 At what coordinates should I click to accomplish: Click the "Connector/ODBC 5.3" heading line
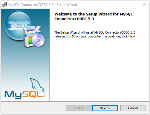74,19
